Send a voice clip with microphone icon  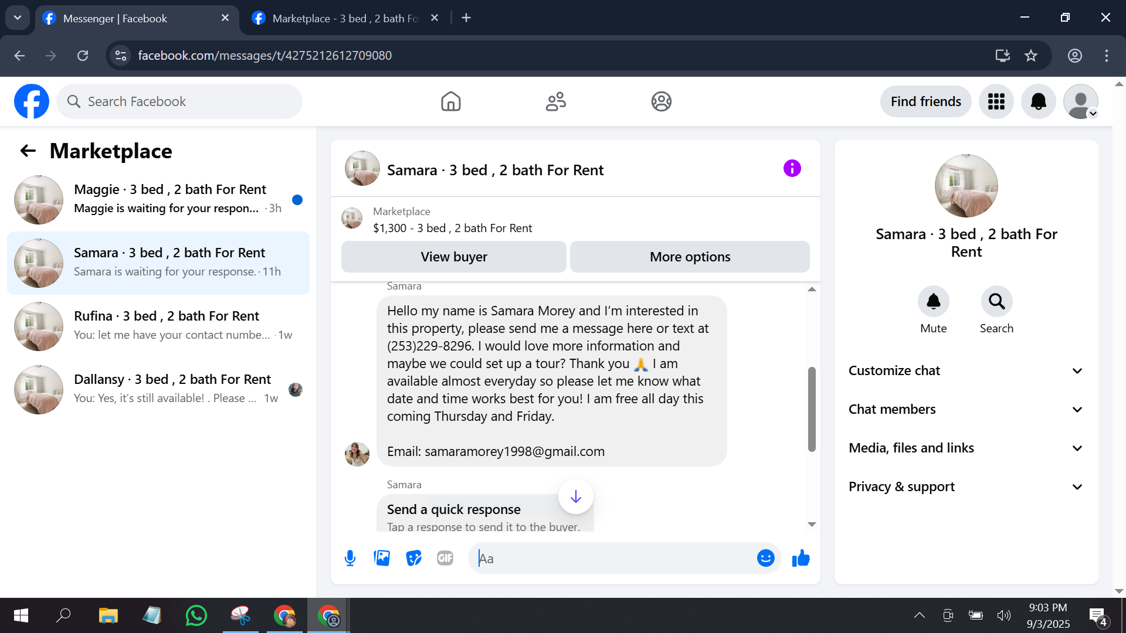[x=350, y=559]
